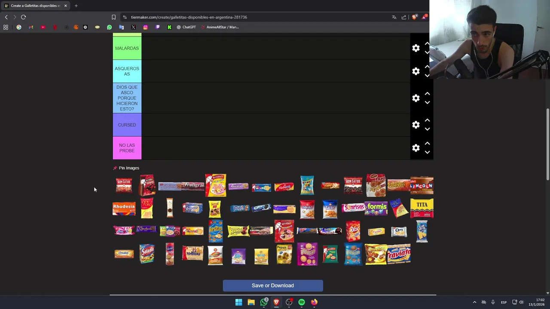
Task: Click the ASQUEROSAS tier label
Action: point(127,71)
